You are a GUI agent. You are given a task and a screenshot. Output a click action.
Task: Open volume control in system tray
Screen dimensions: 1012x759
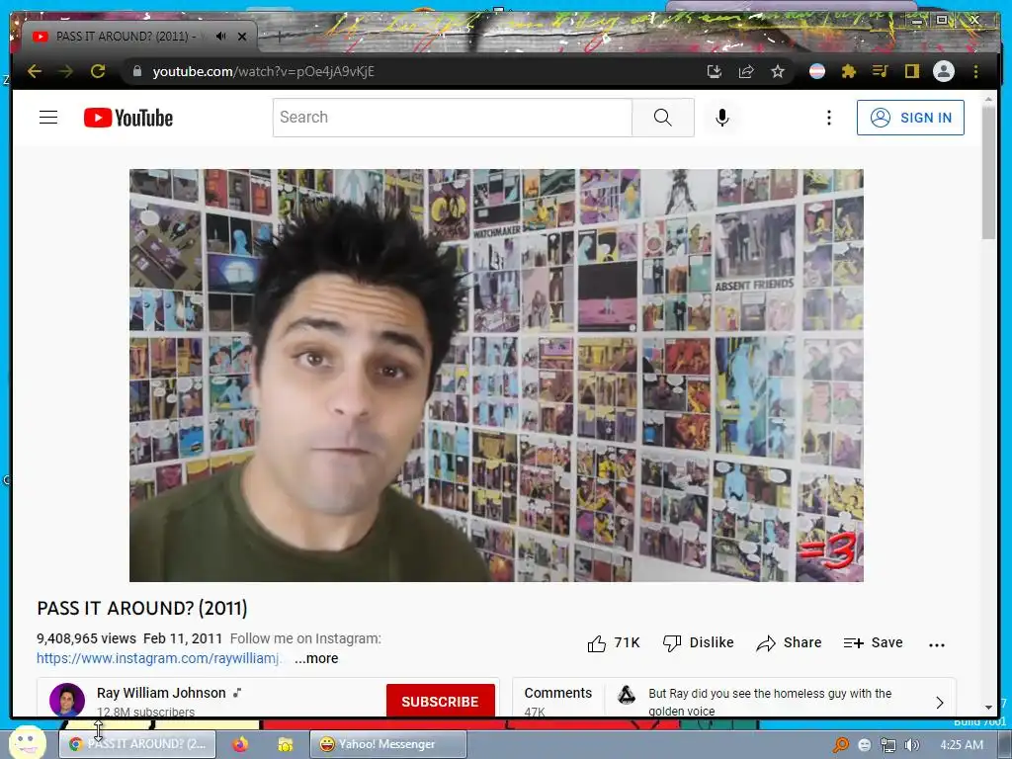911,745
